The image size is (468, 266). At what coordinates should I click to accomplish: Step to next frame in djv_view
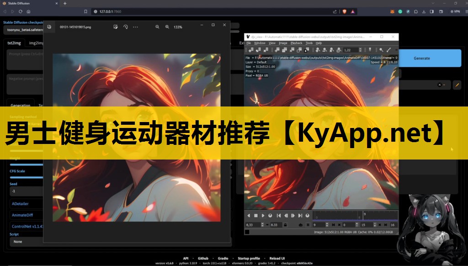coord(293,216)
